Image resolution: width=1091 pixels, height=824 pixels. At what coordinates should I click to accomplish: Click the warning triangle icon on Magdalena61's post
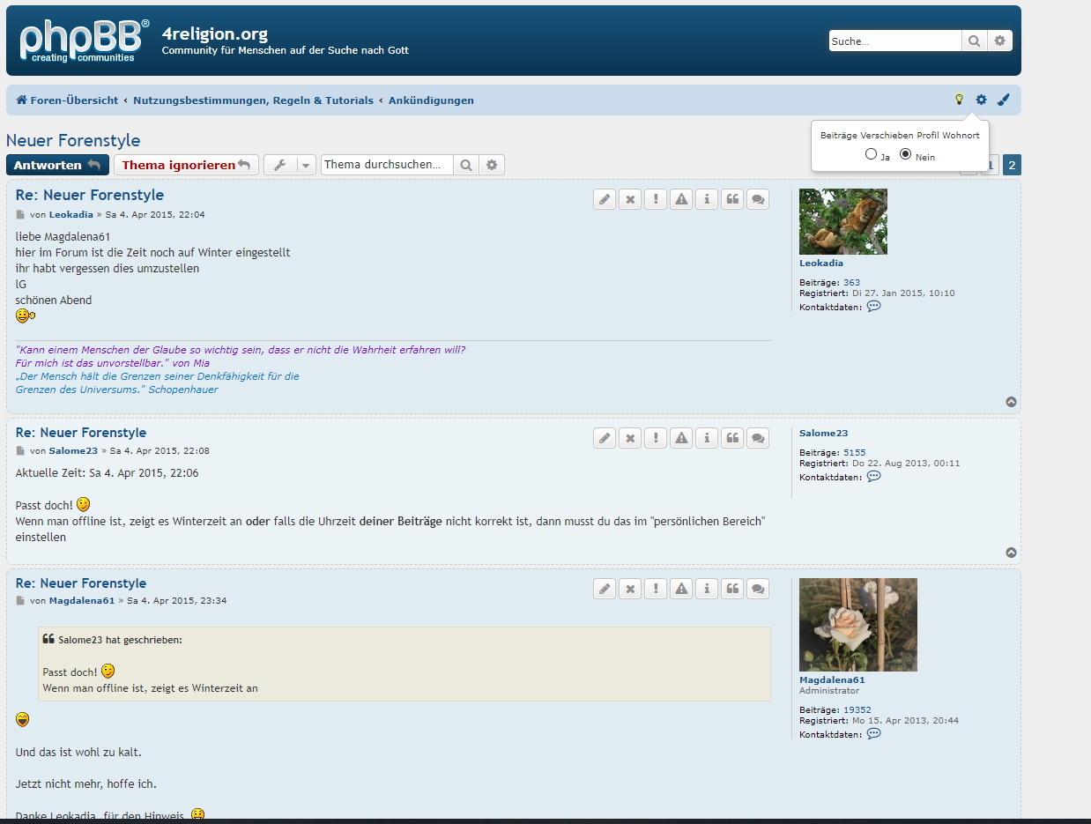tap(681, 588)
